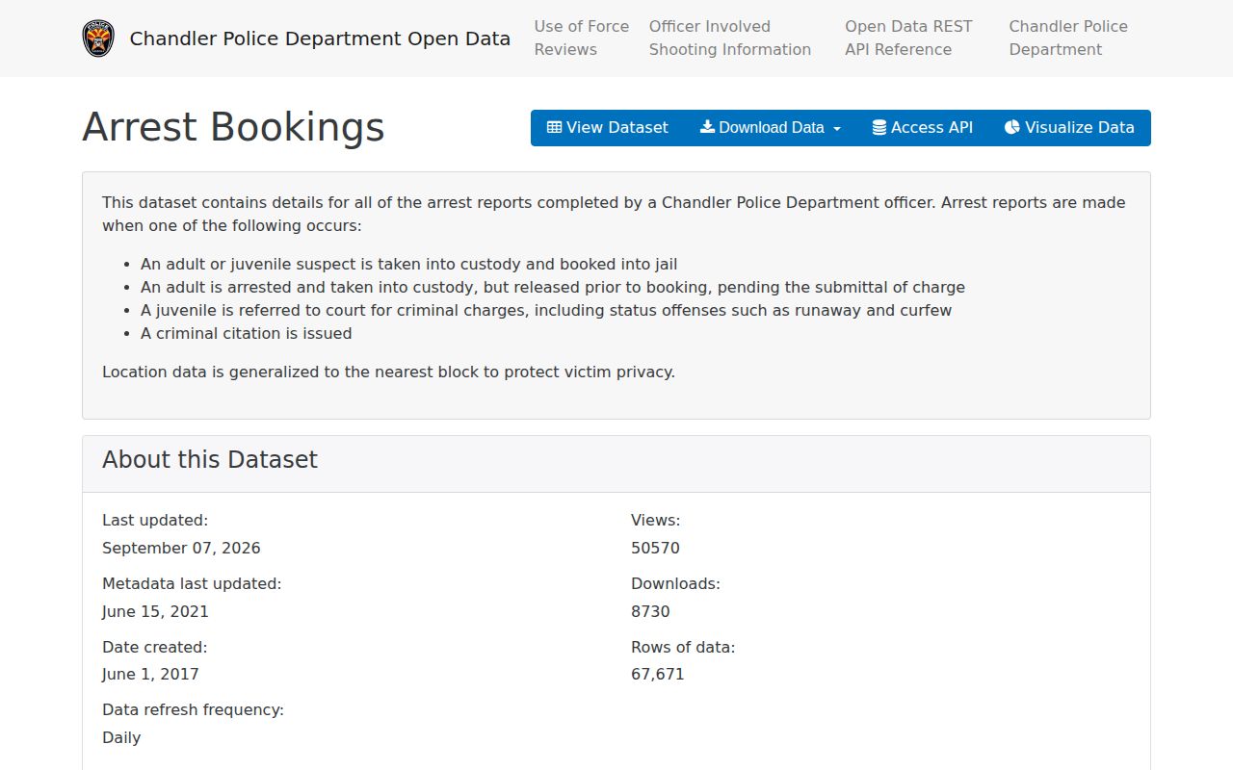The width and height of the screenshot is (1233, 770).
Task: Open the Open Data REST API Reference
Action: pyautogui.click(x=908, y=38)
